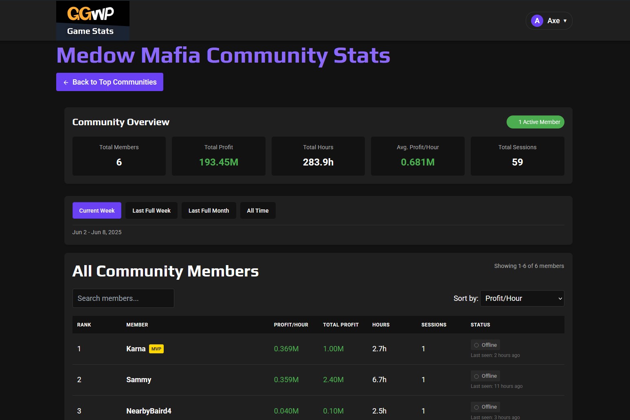Click the NearbyBaird4 member name
The height and width of the screenshot is (420, 630).
(149, 411)
